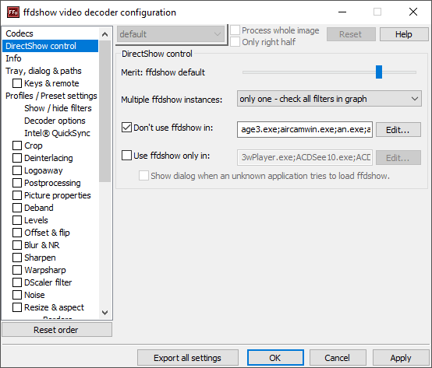Enable the Levels filter checkbox

(17, 220)
